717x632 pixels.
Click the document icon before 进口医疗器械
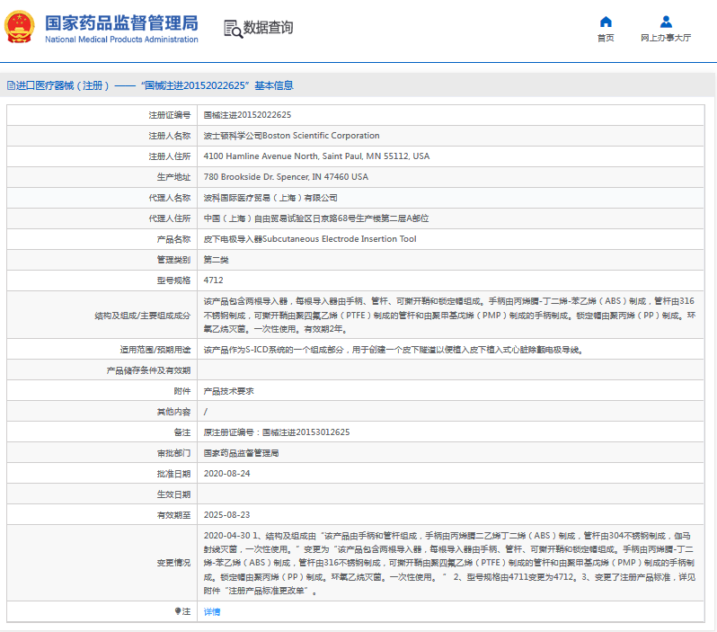pos(11,85)
